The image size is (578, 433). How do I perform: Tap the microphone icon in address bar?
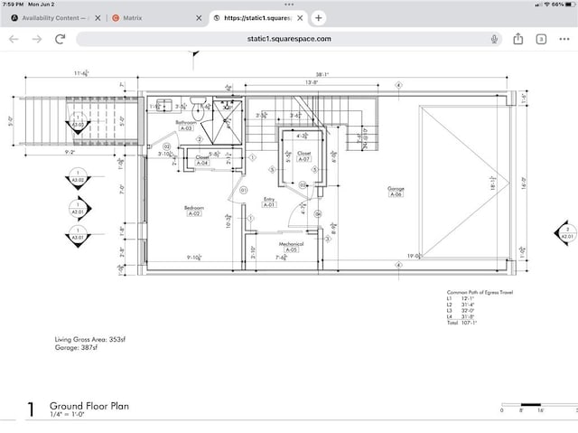point(494,39)
